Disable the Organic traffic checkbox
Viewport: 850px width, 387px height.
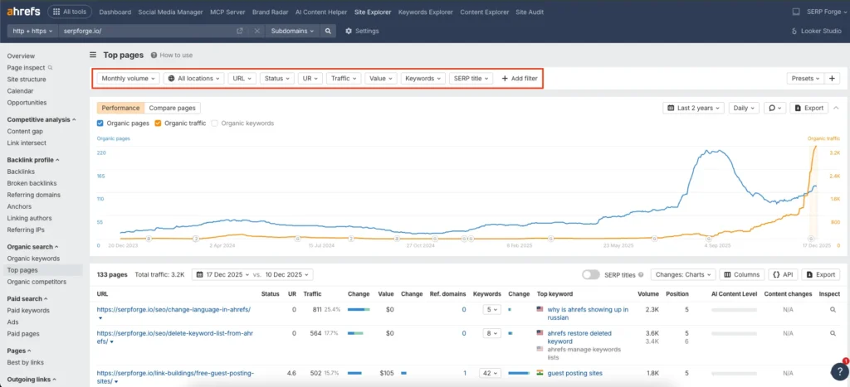pos(158,123)
